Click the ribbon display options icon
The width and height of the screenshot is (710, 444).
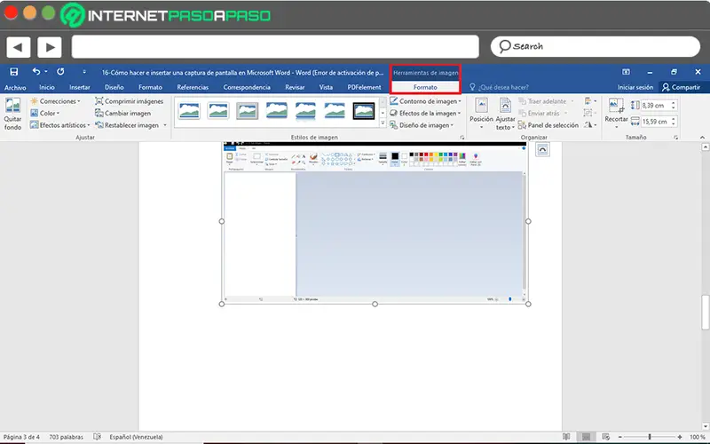(x=626, y=72)
